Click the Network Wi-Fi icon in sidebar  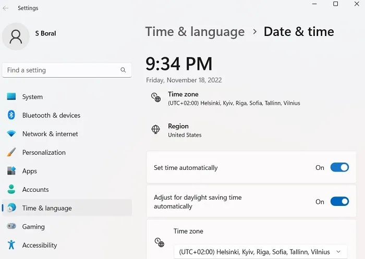pyautogui.click(x=11, y=133)
